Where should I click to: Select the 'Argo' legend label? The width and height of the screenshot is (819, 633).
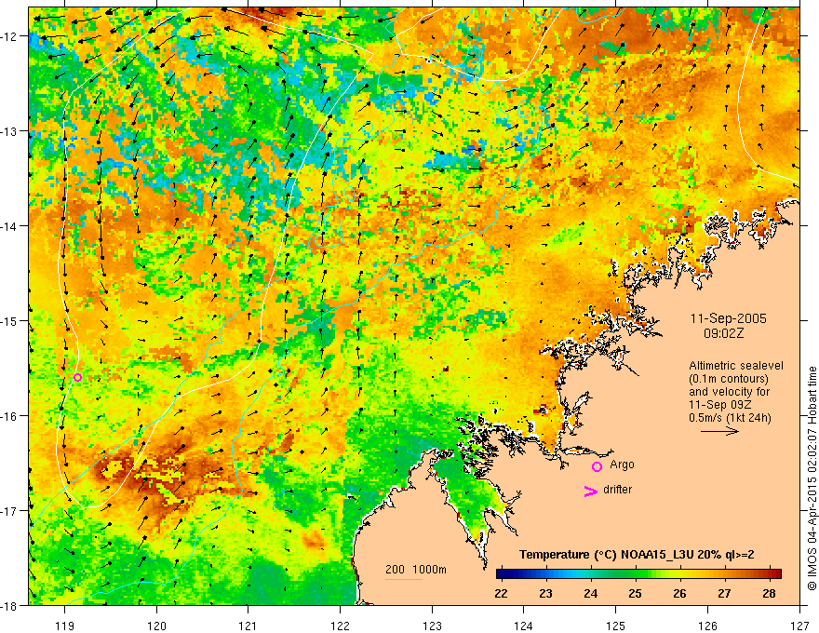(622, 465)
